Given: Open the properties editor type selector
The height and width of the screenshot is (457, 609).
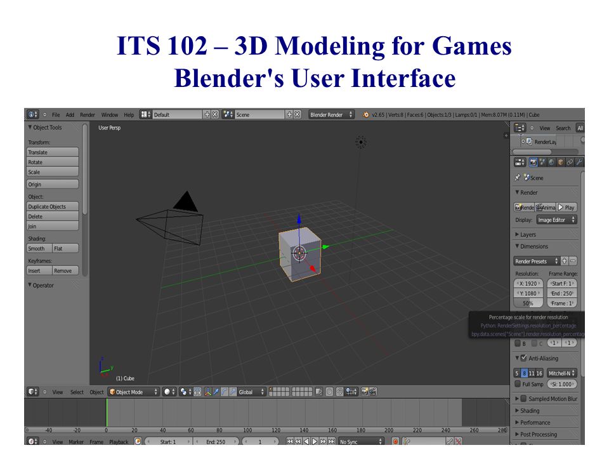Looking at the screenshot, I should (x=520, y=162).
